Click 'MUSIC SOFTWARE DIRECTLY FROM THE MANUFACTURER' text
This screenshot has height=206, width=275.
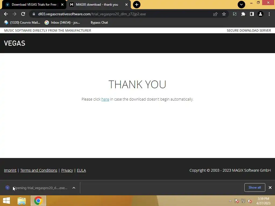pyautogui.click(x=48, y=31)
